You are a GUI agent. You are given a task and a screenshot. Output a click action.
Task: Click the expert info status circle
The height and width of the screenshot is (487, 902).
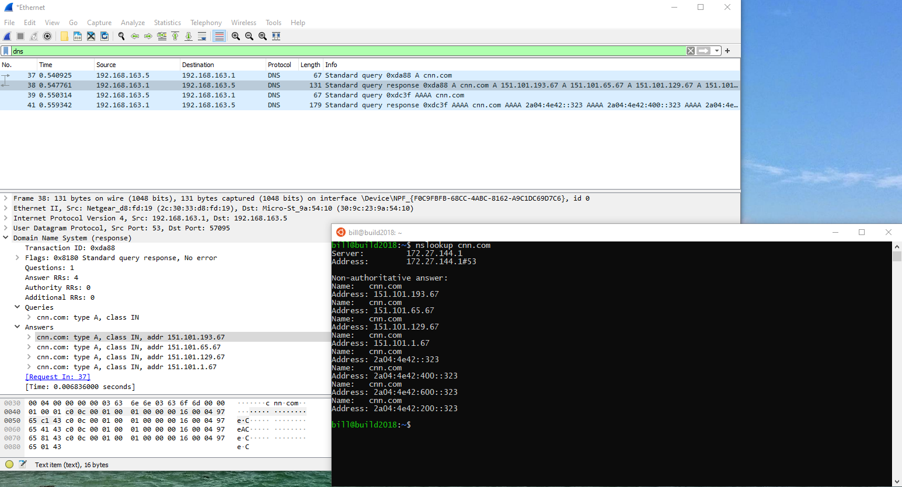pyautogui.click(x=9, y=465)
